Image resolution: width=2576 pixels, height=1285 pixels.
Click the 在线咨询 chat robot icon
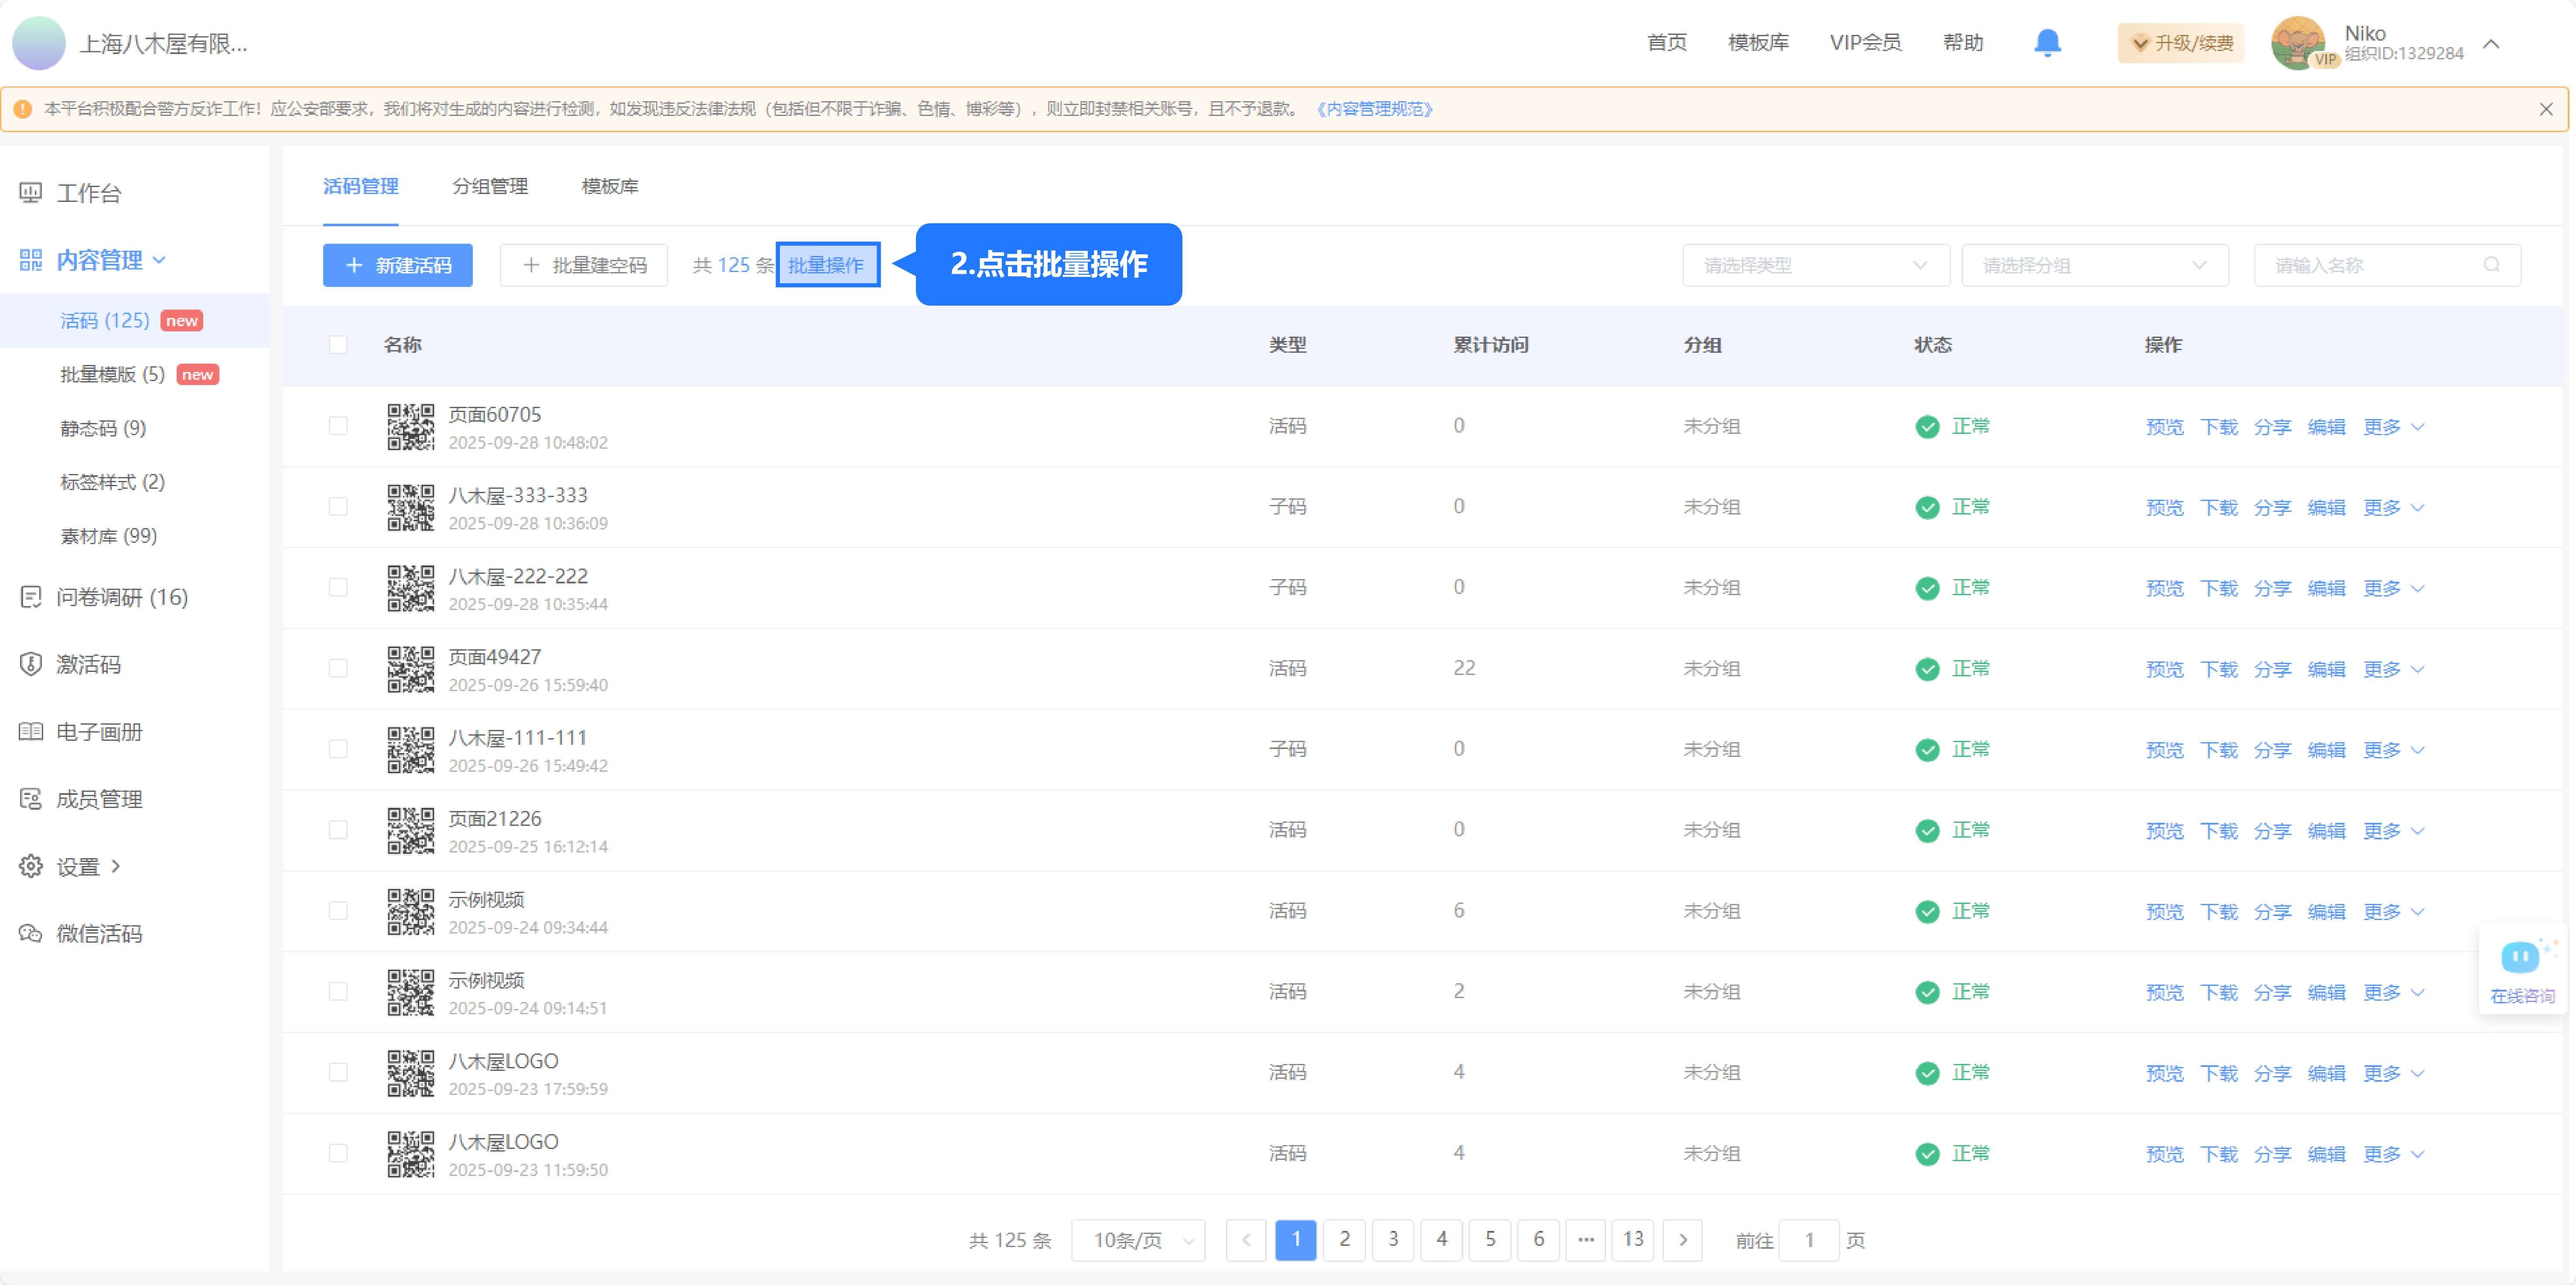click(2520, 958)
